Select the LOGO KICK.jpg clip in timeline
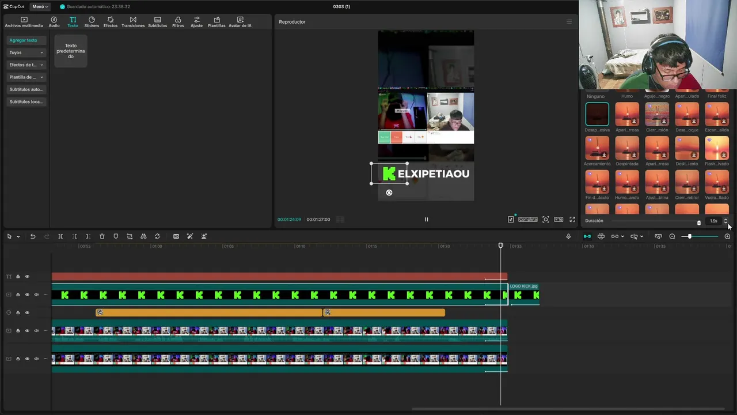Screen dimensions: 737x415 pos(523,295)
